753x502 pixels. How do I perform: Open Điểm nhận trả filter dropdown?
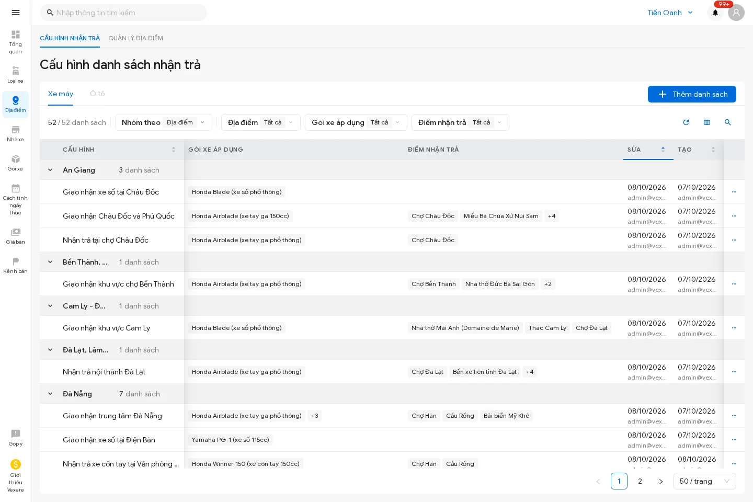click(x=460, y=122)
